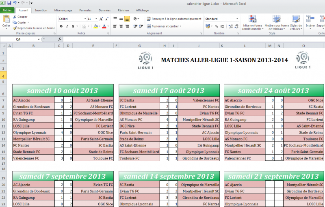Center text horizontally with the center align icon
325x207 pixels.
click(121, 26)
